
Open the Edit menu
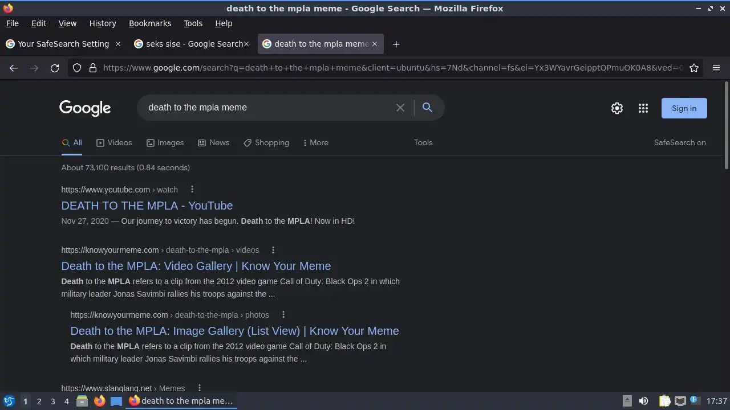(39, 23)
